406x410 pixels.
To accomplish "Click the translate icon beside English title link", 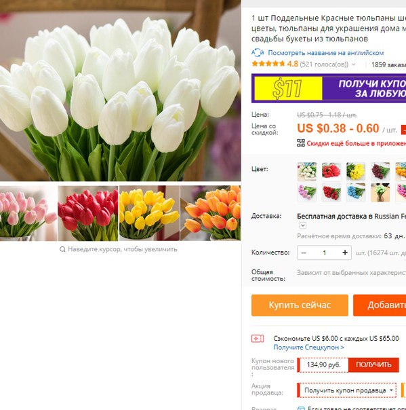I will pos(258,53).
